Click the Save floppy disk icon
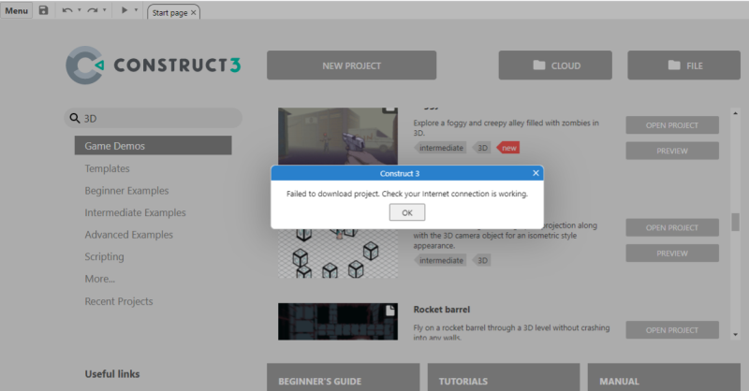The width and height of the screenshot is (749, 391). click(43, 10)
